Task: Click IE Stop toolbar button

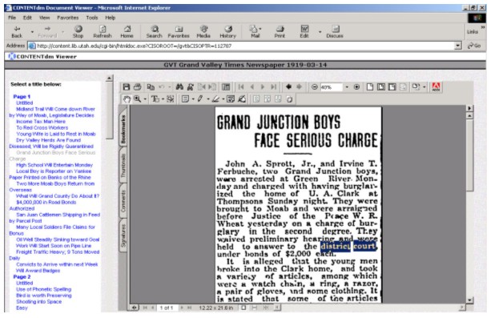Action: tap(78, 32)
